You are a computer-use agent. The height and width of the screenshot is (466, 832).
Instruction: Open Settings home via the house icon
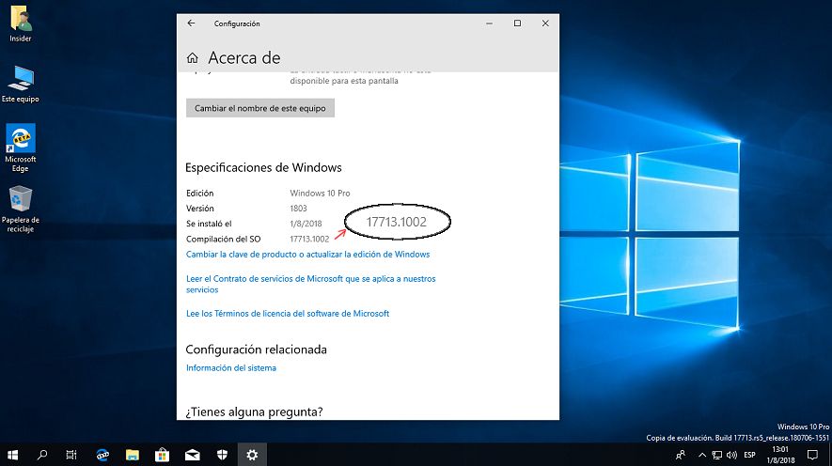pyautogui.click(x=192, y=58)
